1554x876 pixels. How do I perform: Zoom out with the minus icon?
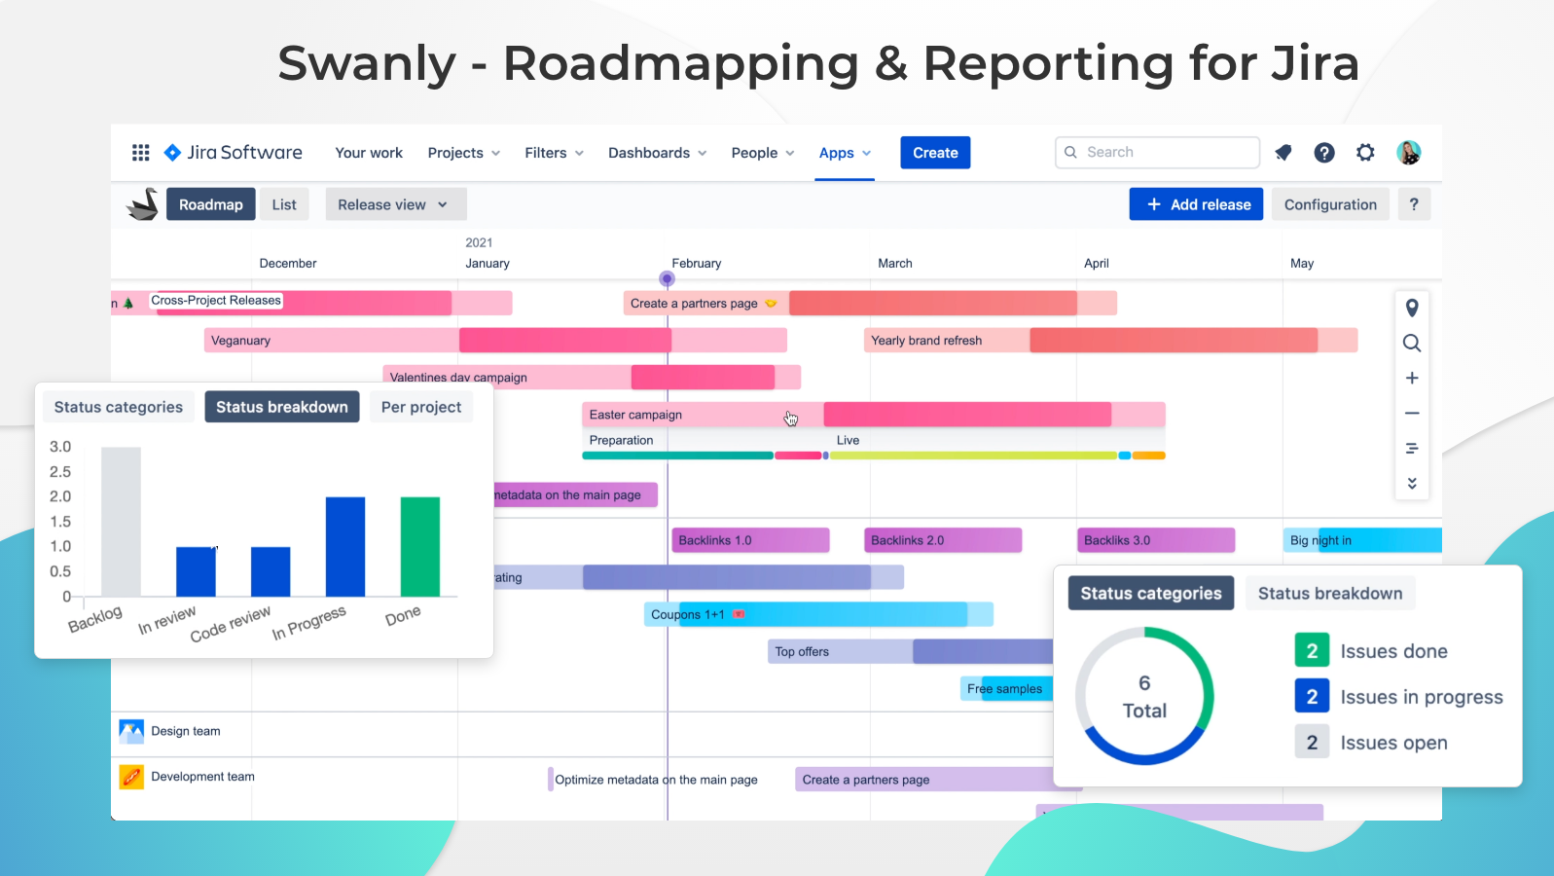click(1412, 414)
